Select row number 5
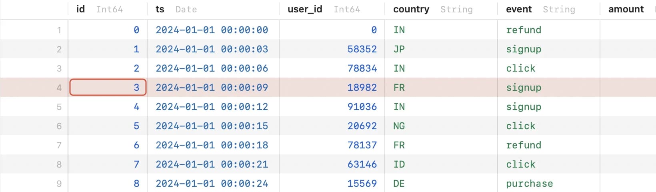This screenshot has width=656, height=192. click(x=59, y=107)
